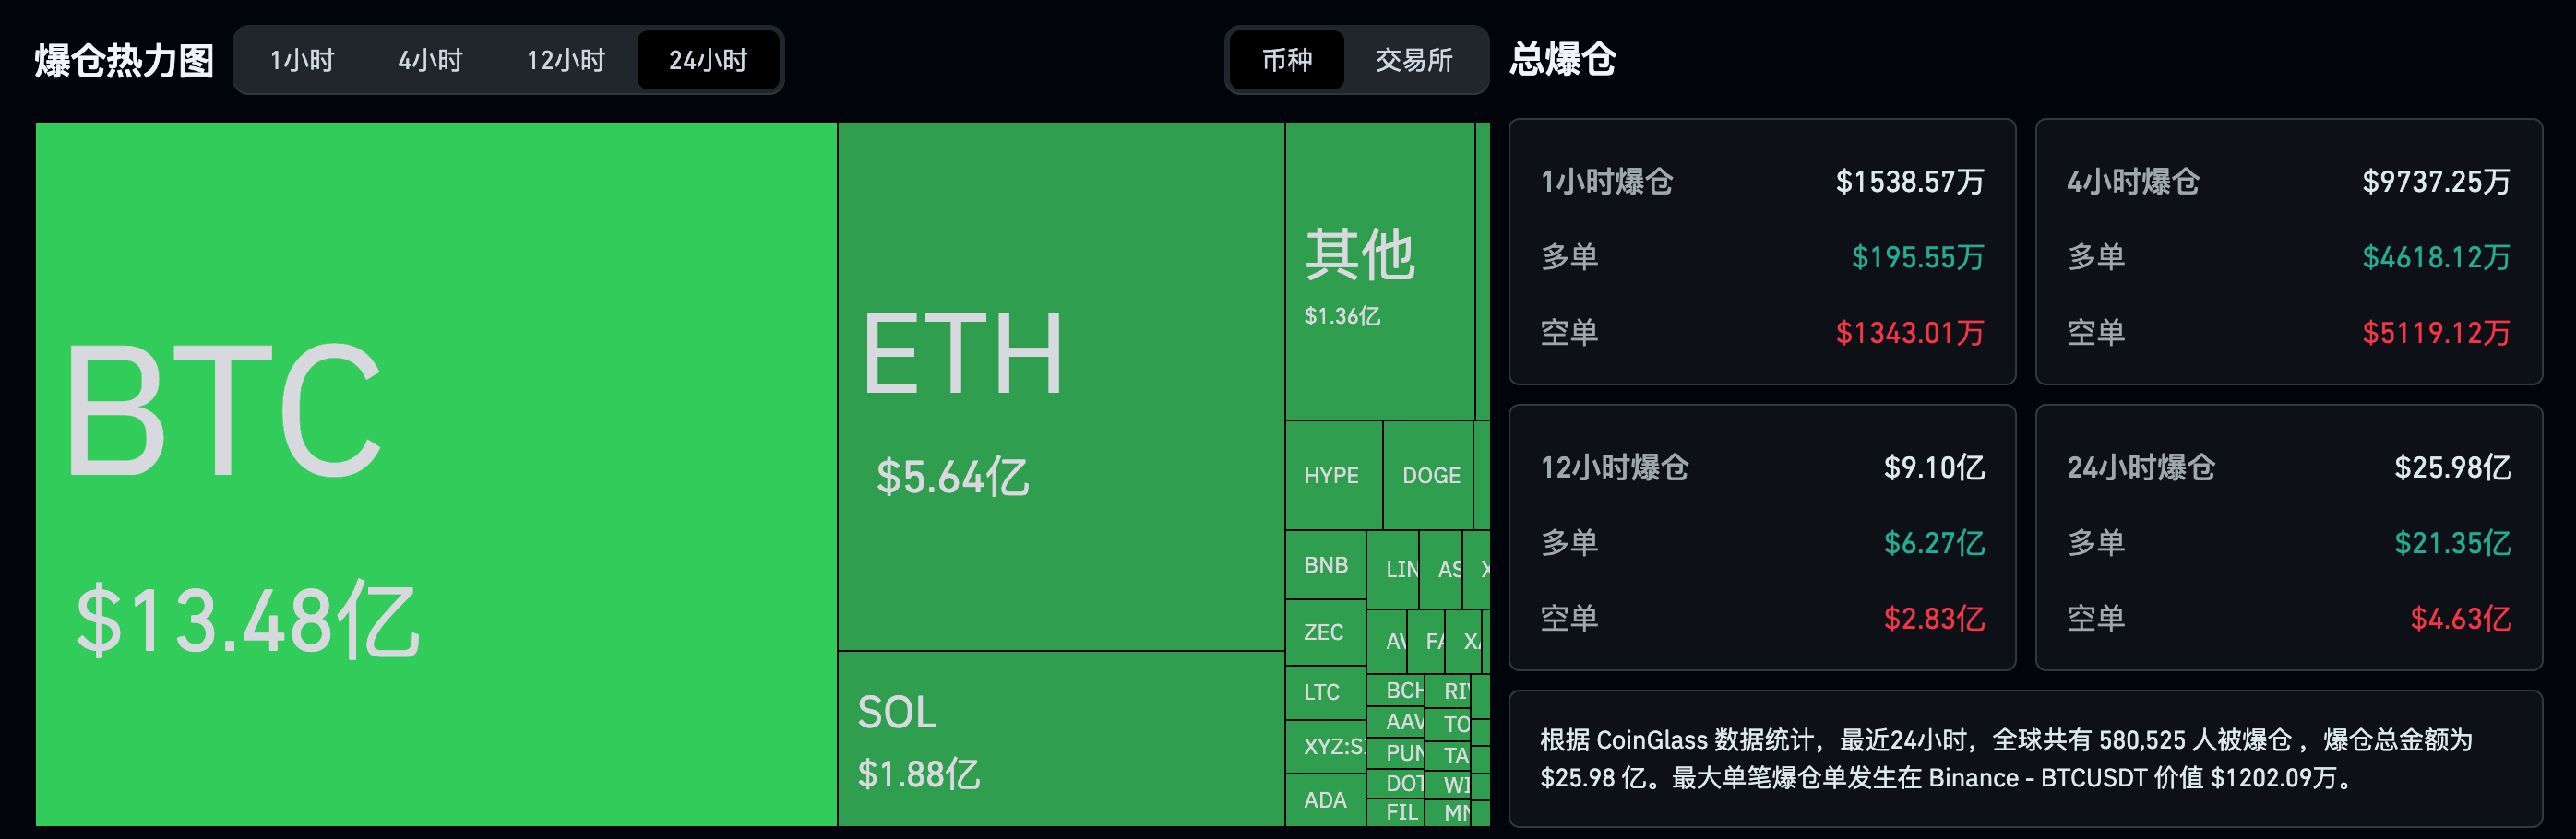Click the FIL heatmap tile
This screenshot has width=2576, height=839.
[1396, 812]
